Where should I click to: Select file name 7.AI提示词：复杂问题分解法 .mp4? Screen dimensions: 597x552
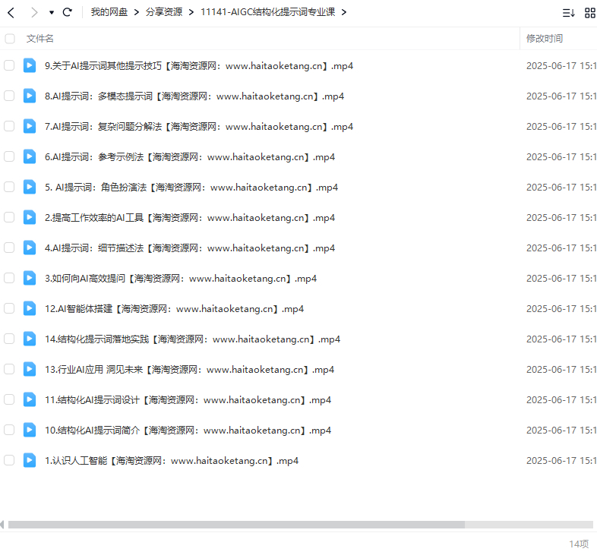point(199,127)
